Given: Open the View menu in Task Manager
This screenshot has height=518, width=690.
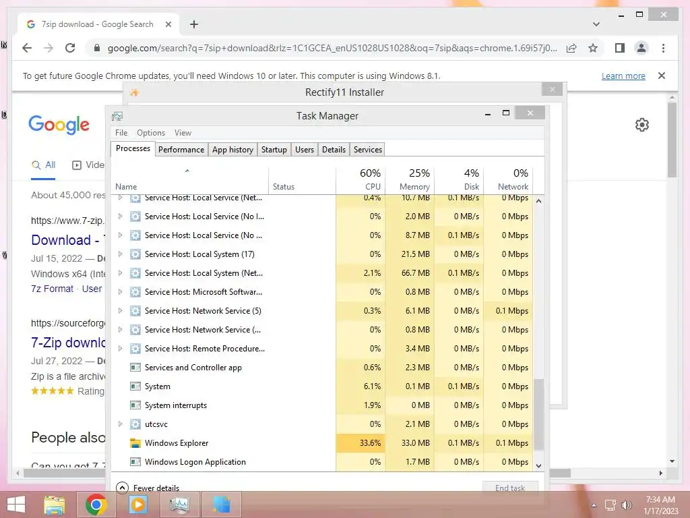Looking at the screenshot, I should pos(183,133).
